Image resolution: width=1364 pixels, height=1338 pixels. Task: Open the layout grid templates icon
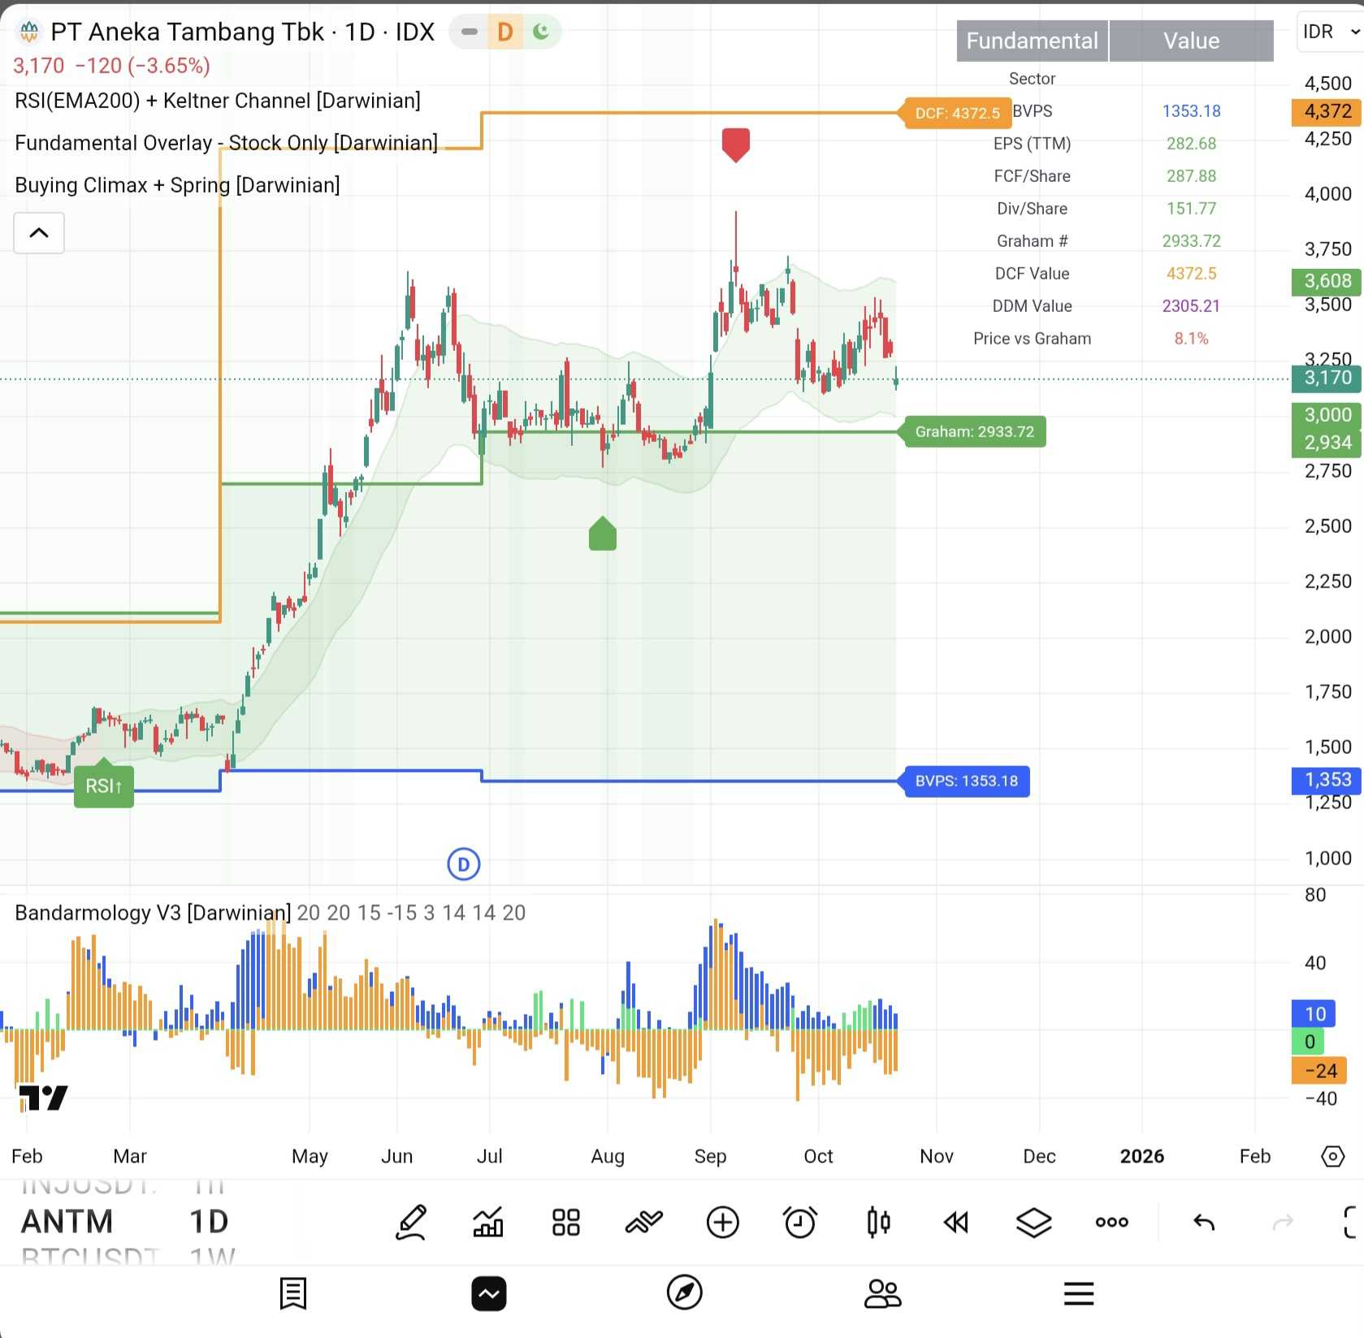[x=565, y=1222]
